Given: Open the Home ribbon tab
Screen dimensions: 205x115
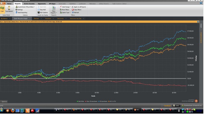Looking at the screenshot, I should click(x=9, y=4).
